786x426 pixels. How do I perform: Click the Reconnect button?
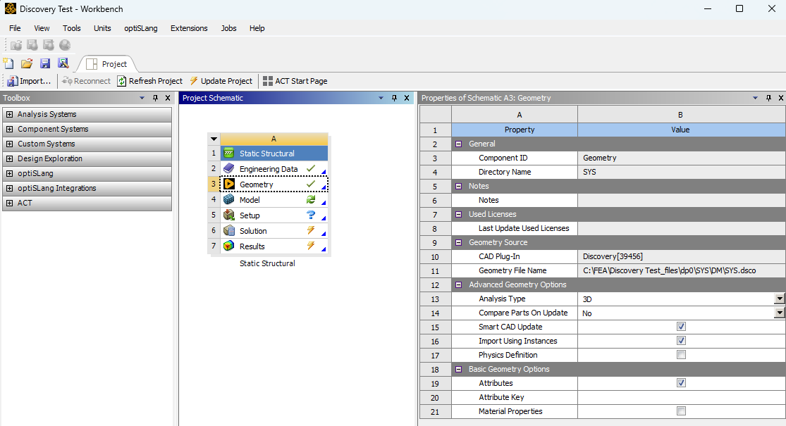[x=86, y=80]
